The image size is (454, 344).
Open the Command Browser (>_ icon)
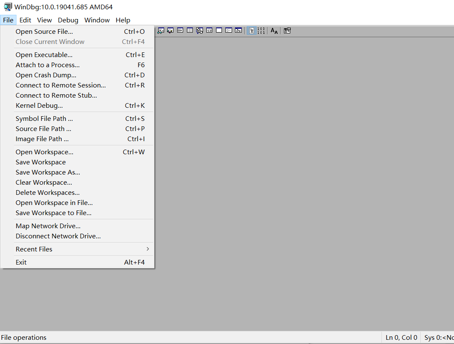(x=238, y=30)
